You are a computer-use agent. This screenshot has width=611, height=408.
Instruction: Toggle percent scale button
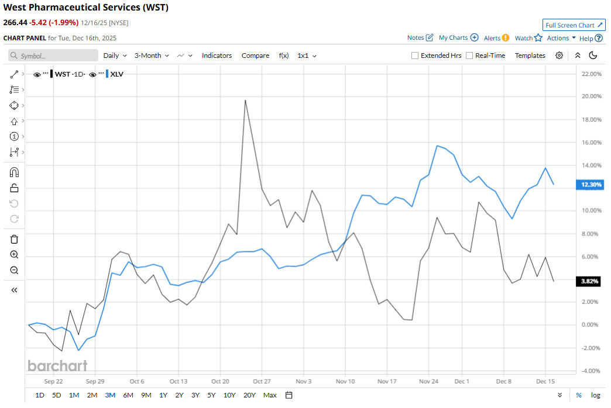coord(579,395)
